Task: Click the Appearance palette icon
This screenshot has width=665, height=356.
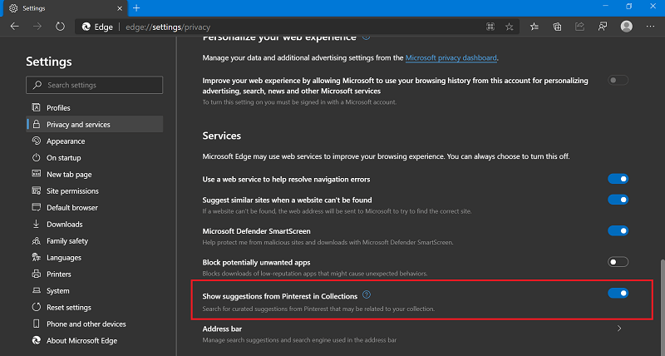Action: 37,141
